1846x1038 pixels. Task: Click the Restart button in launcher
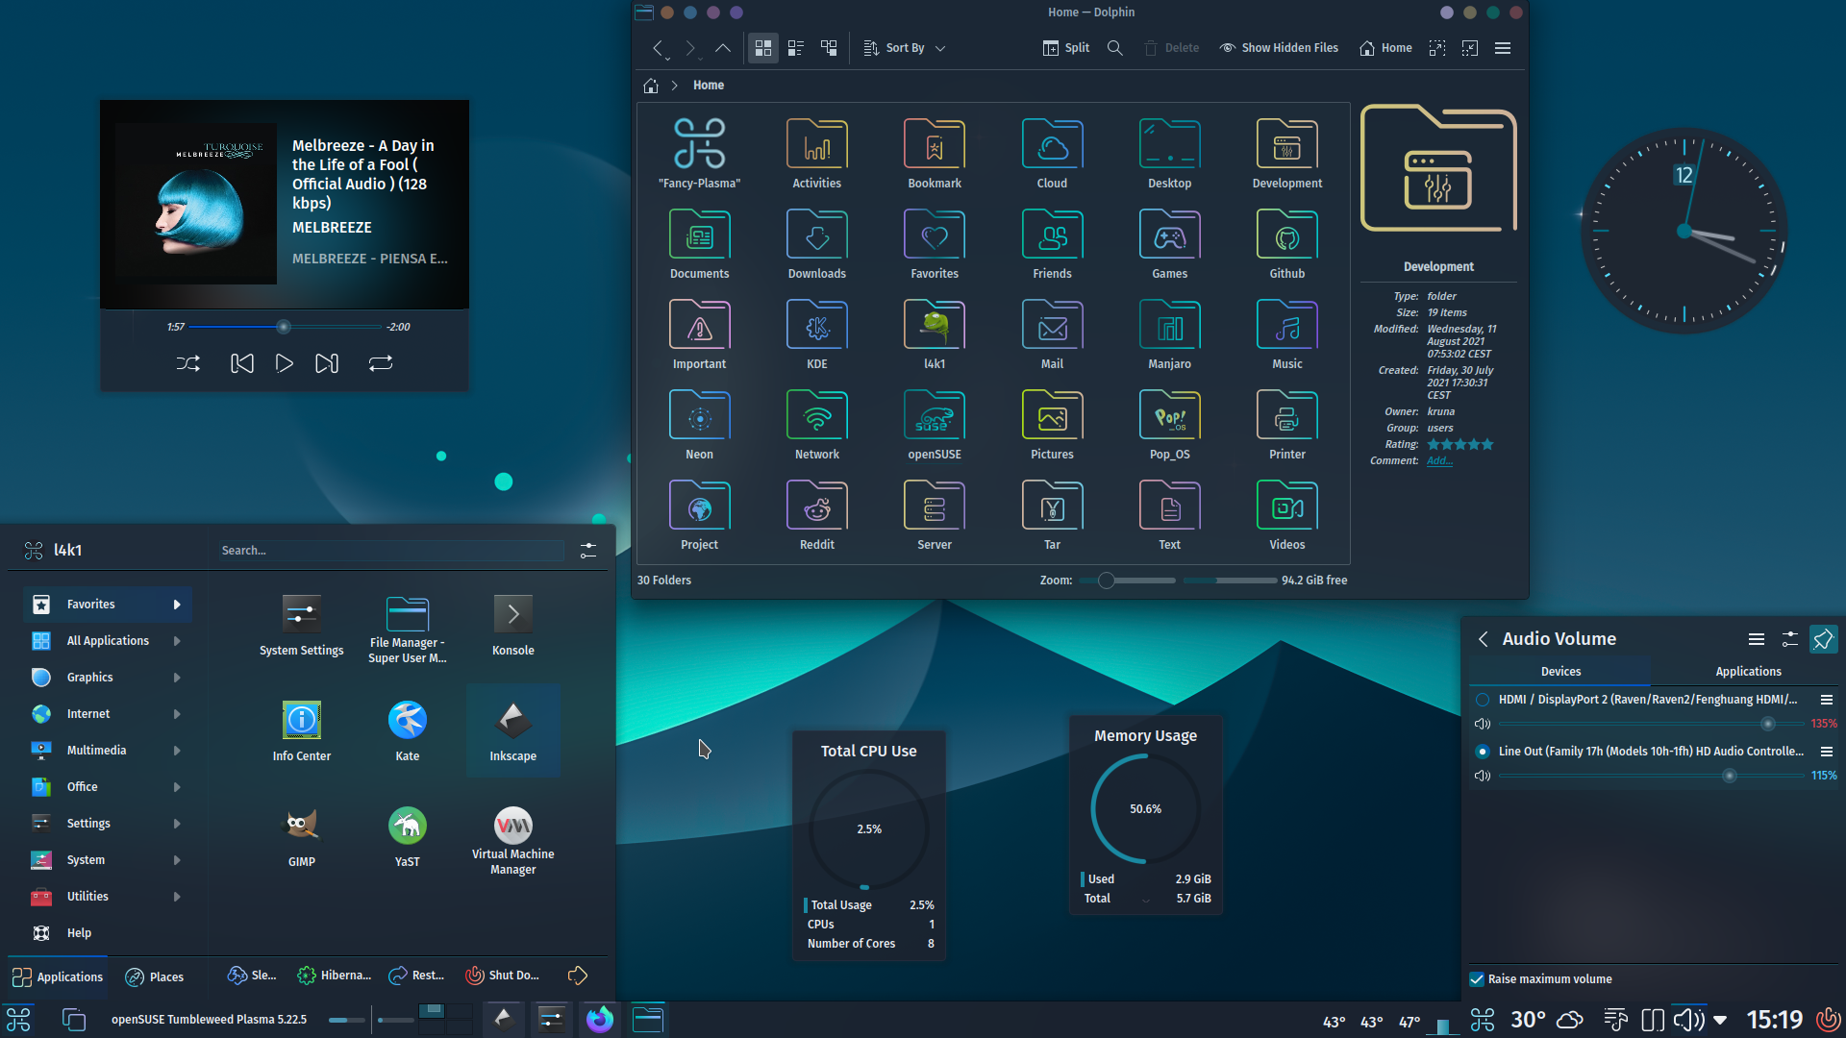click(415, 976)
